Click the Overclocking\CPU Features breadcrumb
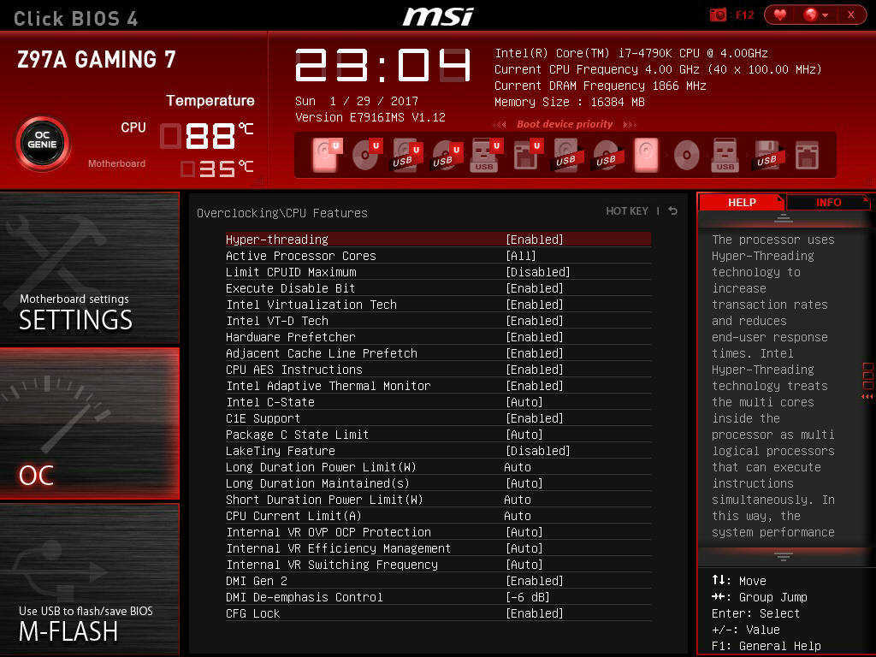 (x=282, y=213)
